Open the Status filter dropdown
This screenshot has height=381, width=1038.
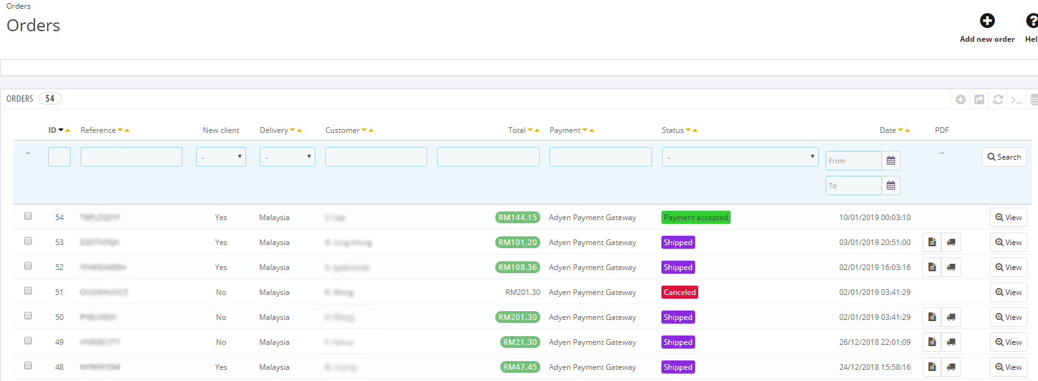740,157
